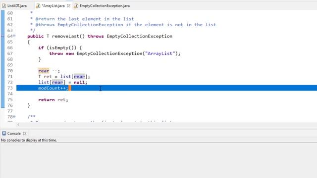Click the ArrayList.java file icon
The width and height of the screenshot is (317, 178).
click(38, 6)
